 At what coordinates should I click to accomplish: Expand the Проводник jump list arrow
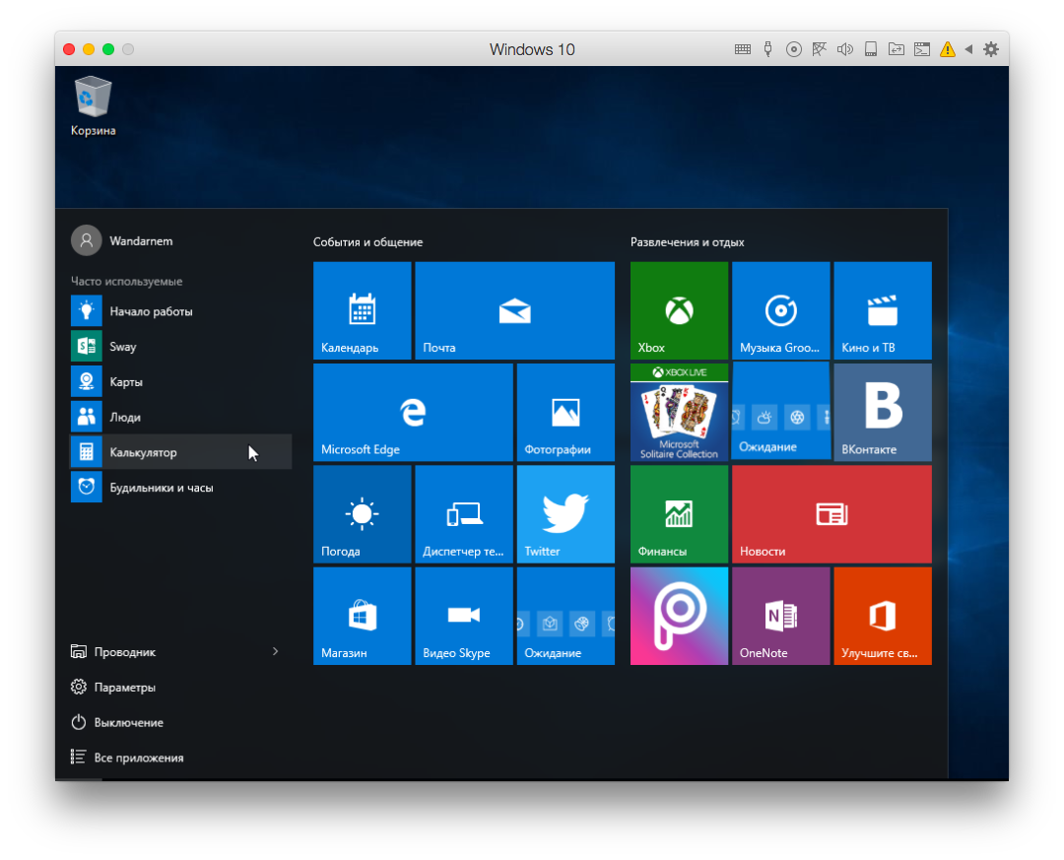coord(275,652)
